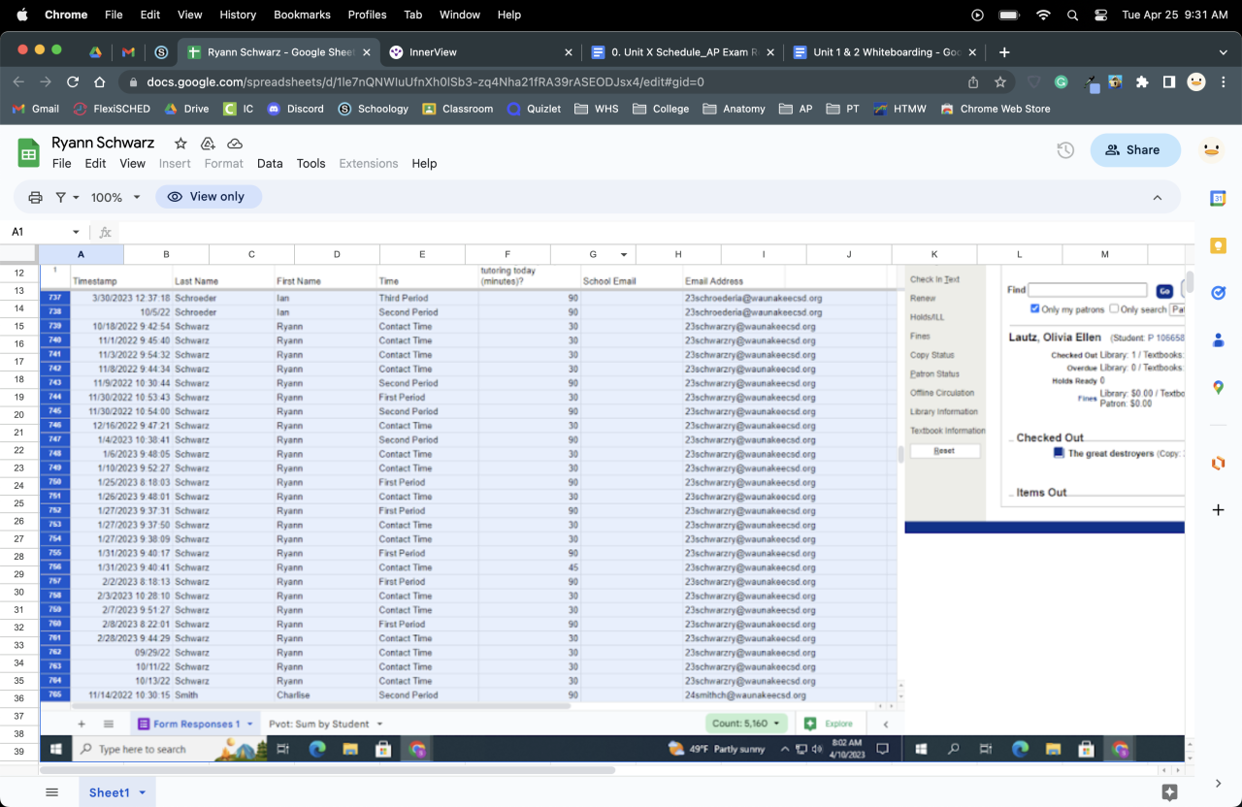Click the View only button
Screen dimensions: 1242x807
pos(208,197)
